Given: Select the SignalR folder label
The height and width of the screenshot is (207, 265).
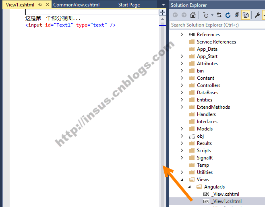Looking at the screenshot, I should point(205,158).
